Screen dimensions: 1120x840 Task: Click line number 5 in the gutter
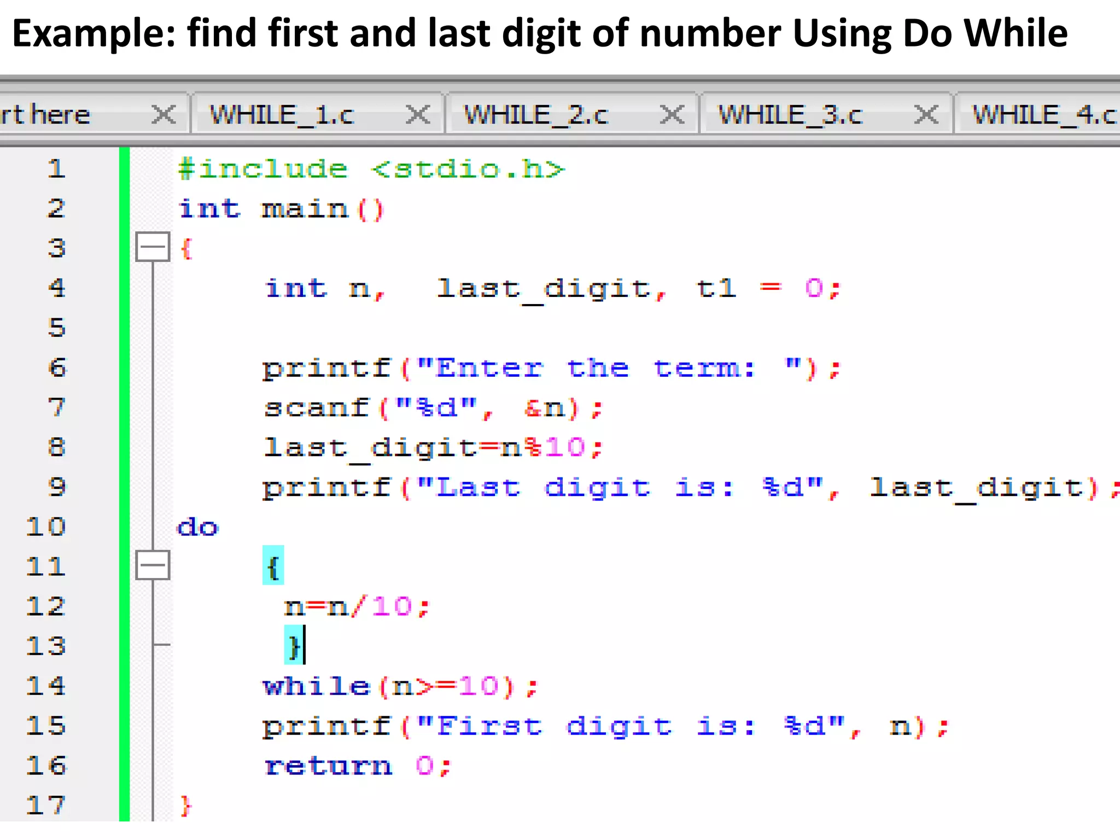tap(56, 328)
